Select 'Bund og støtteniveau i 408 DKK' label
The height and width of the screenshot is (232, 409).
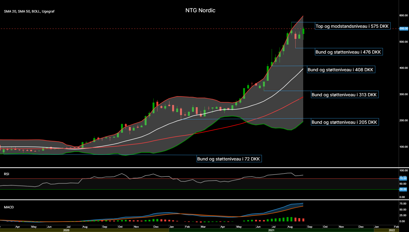pyautogui.click(x=341, y=70)
